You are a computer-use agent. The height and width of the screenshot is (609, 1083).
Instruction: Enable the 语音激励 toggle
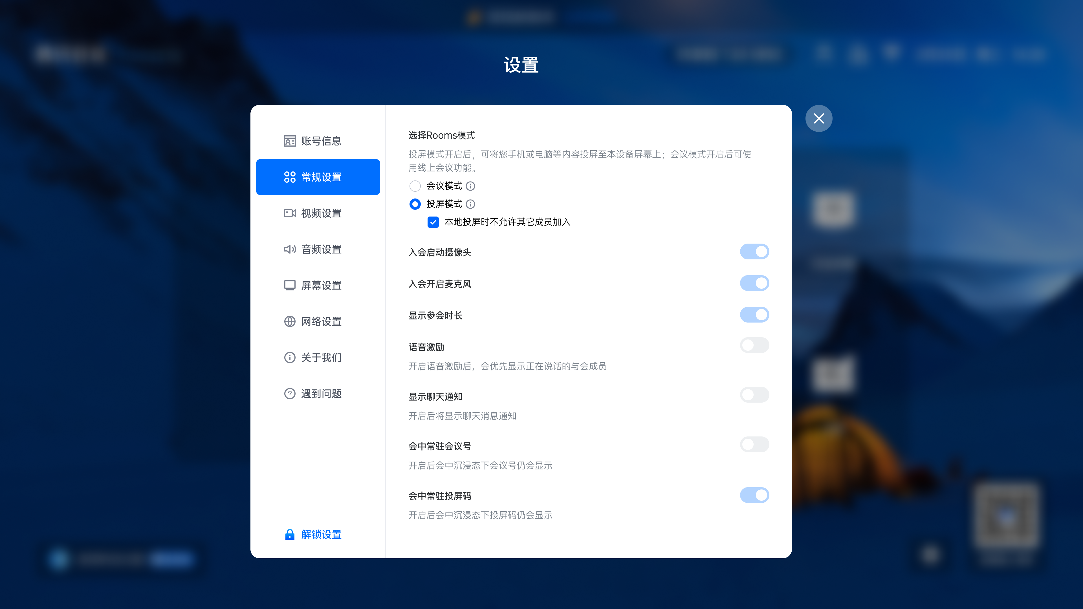coord(754,345)
